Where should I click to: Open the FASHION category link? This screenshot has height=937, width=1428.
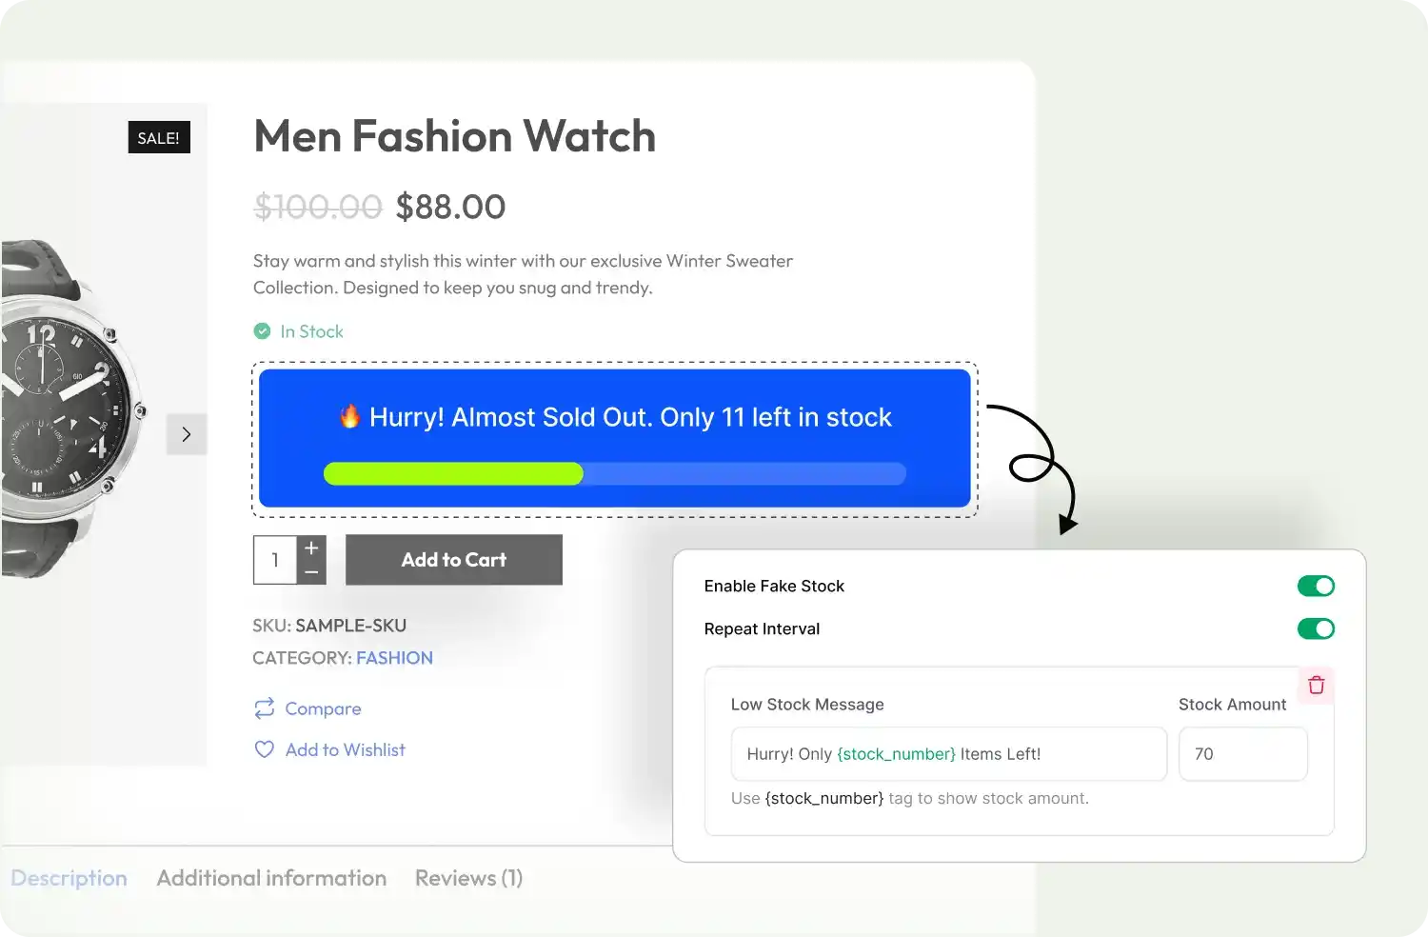tap(394, 657)
